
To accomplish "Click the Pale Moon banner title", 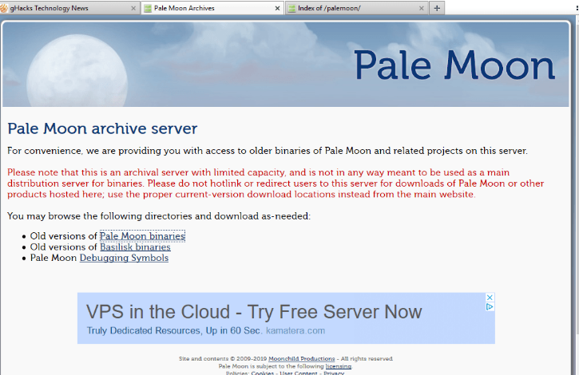I will [454, 65].
